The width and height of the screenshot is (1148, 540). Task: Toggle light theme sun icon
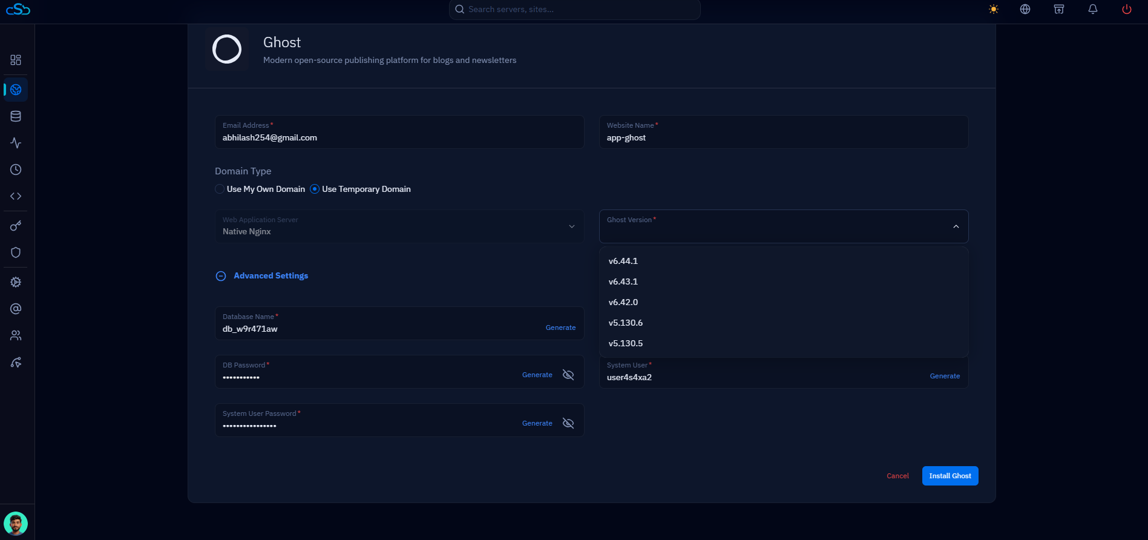click(x=994, y=9)
